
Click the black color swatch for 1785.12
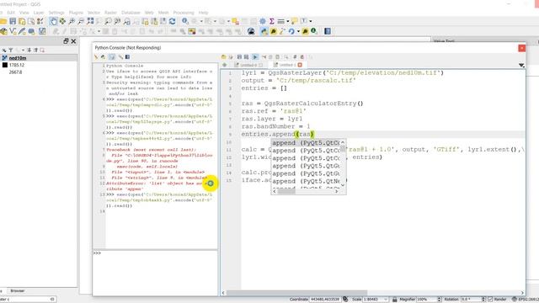pyautogui.click(x=5, y=65)
